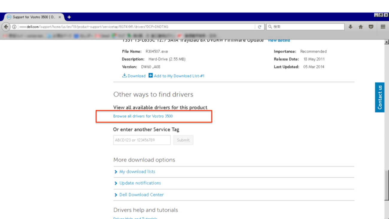This screenshot has width=389, height=219.
Task: Click the "Or enter another Service Tag" label
Action: (x=146, y=129)
